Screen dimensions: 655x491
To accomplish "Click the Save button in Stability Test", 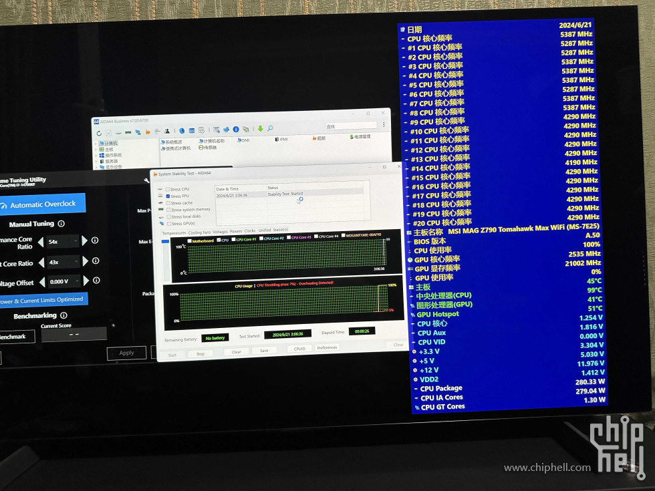I will (264, 351).
